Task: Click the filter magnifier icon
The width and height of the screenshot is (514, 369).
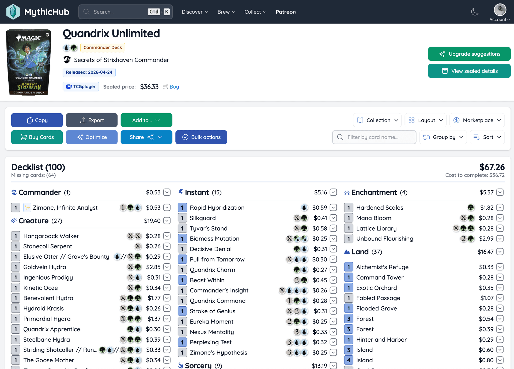Action: (x=340, y=137)
